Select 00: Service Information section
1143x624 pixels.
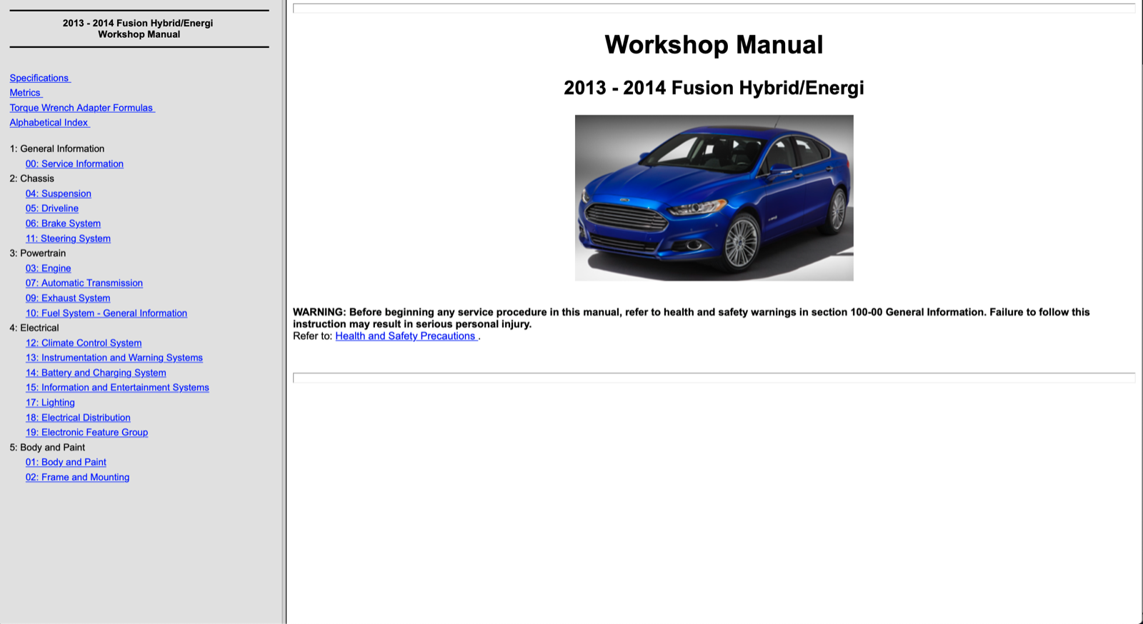click(74, 164)
